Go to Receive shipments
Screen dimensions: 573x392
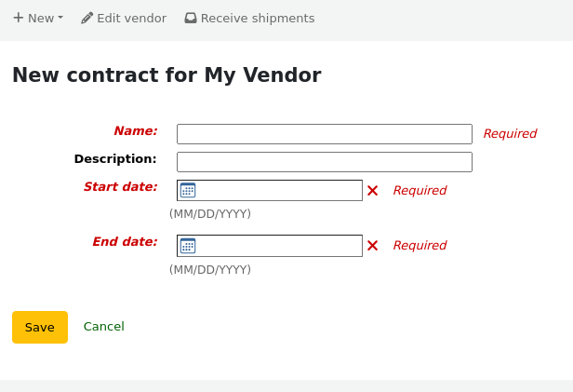tap(257, 18)
